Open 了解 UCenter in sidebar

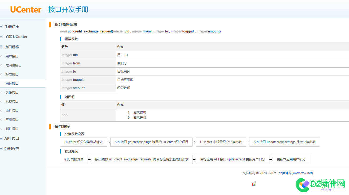pos(16,37)
